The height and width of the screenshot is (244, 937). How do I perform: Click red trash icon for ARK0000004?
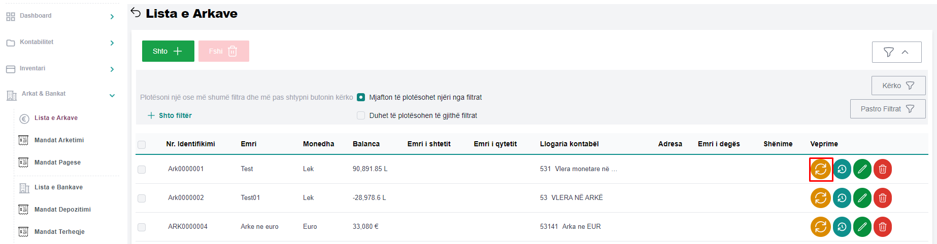coord(883,227)
